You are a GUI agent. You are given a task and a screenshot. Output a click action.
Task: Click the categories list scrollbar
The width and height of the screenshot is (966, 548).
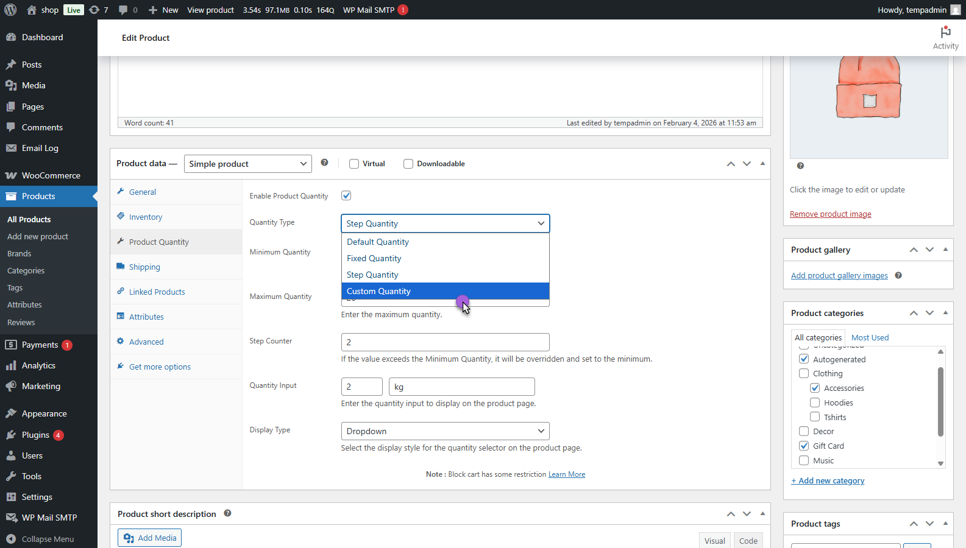click(x=940, y=402)
